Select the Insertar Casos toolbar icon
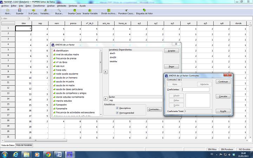 74,12
